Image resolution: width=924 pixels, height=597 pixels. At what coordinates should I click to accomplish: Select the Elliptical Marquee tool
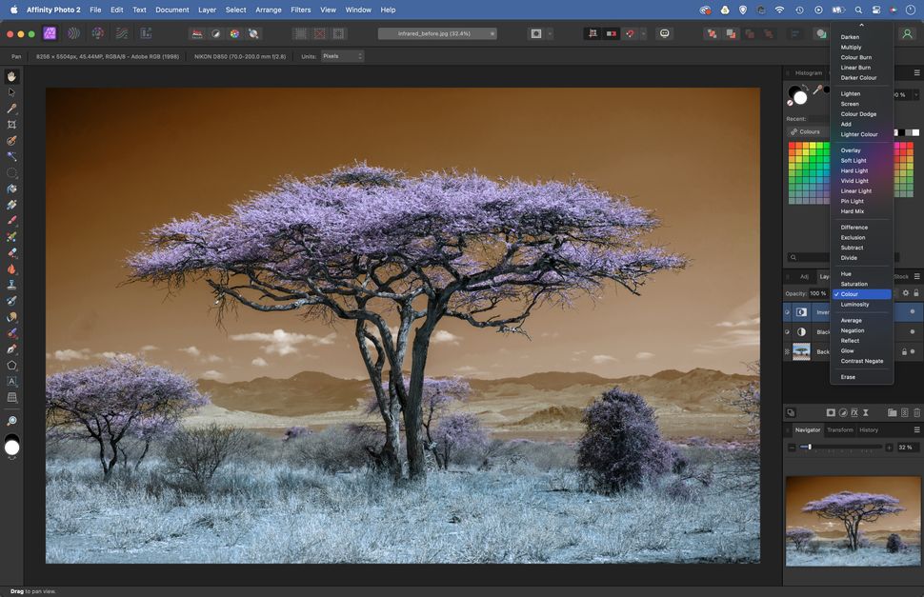11,173
